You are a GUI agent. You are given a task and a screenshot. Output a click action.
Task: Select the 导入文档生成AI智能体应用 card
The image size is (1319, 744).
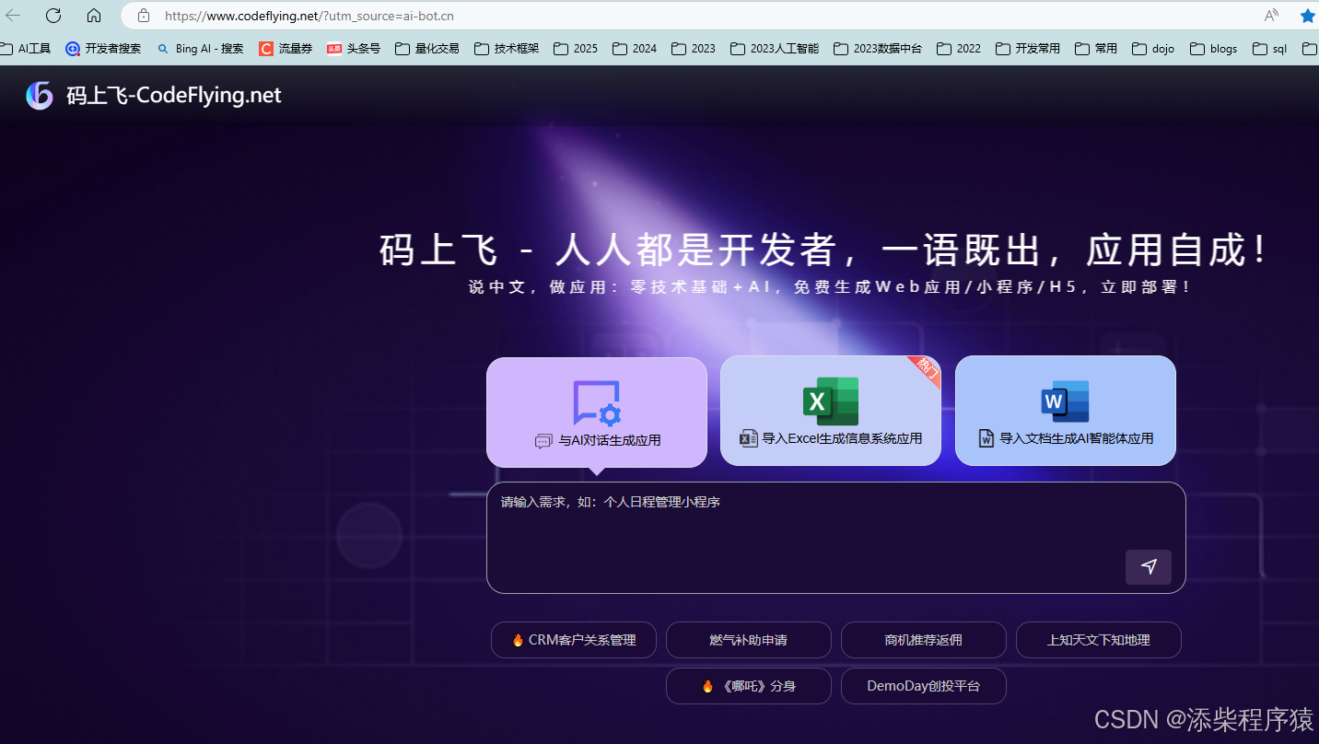tap(1066, 411)
